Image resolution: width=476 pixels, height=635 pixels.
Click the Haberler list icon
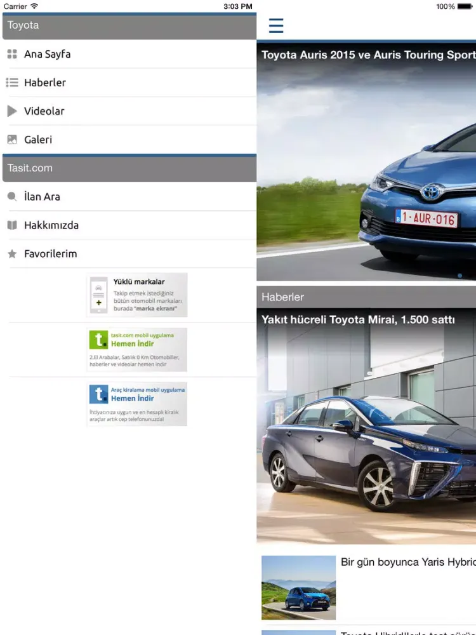12,83
